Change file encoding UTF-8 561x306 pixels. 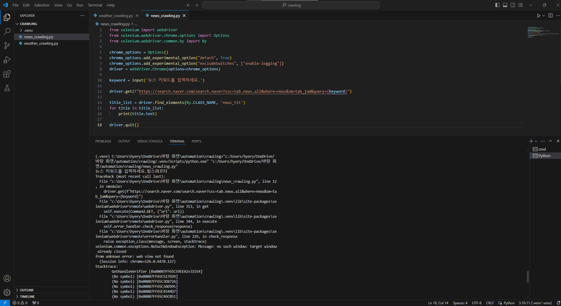[x=477, y=303]
